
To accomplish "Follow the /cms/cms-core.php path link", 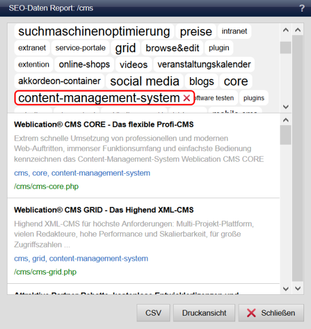I will coord(46,187).
